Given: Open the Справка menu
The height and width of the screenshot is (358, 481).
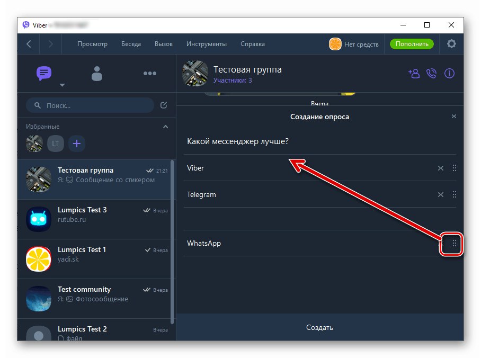Looking at the screenshot, I should [x=253, y=44].
